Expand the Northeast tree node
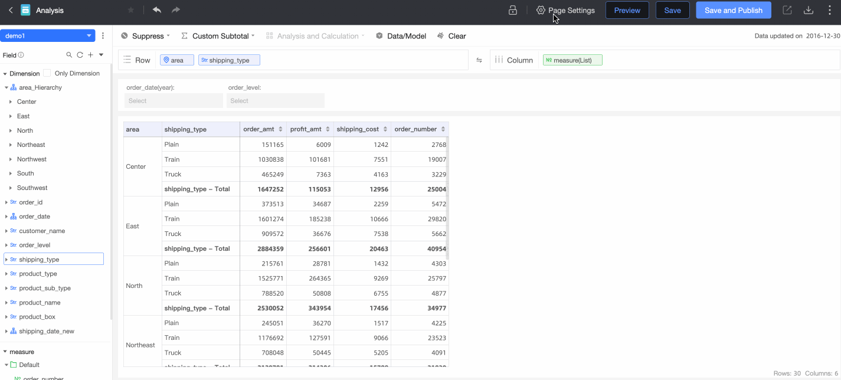The height and width of the screenshot is (380, 841). (x=11, y=145)
